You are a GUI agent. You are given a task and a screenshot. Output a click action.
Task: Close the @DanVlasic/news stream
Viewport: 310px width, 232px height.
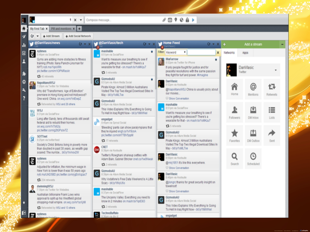[x=90, y=44]
